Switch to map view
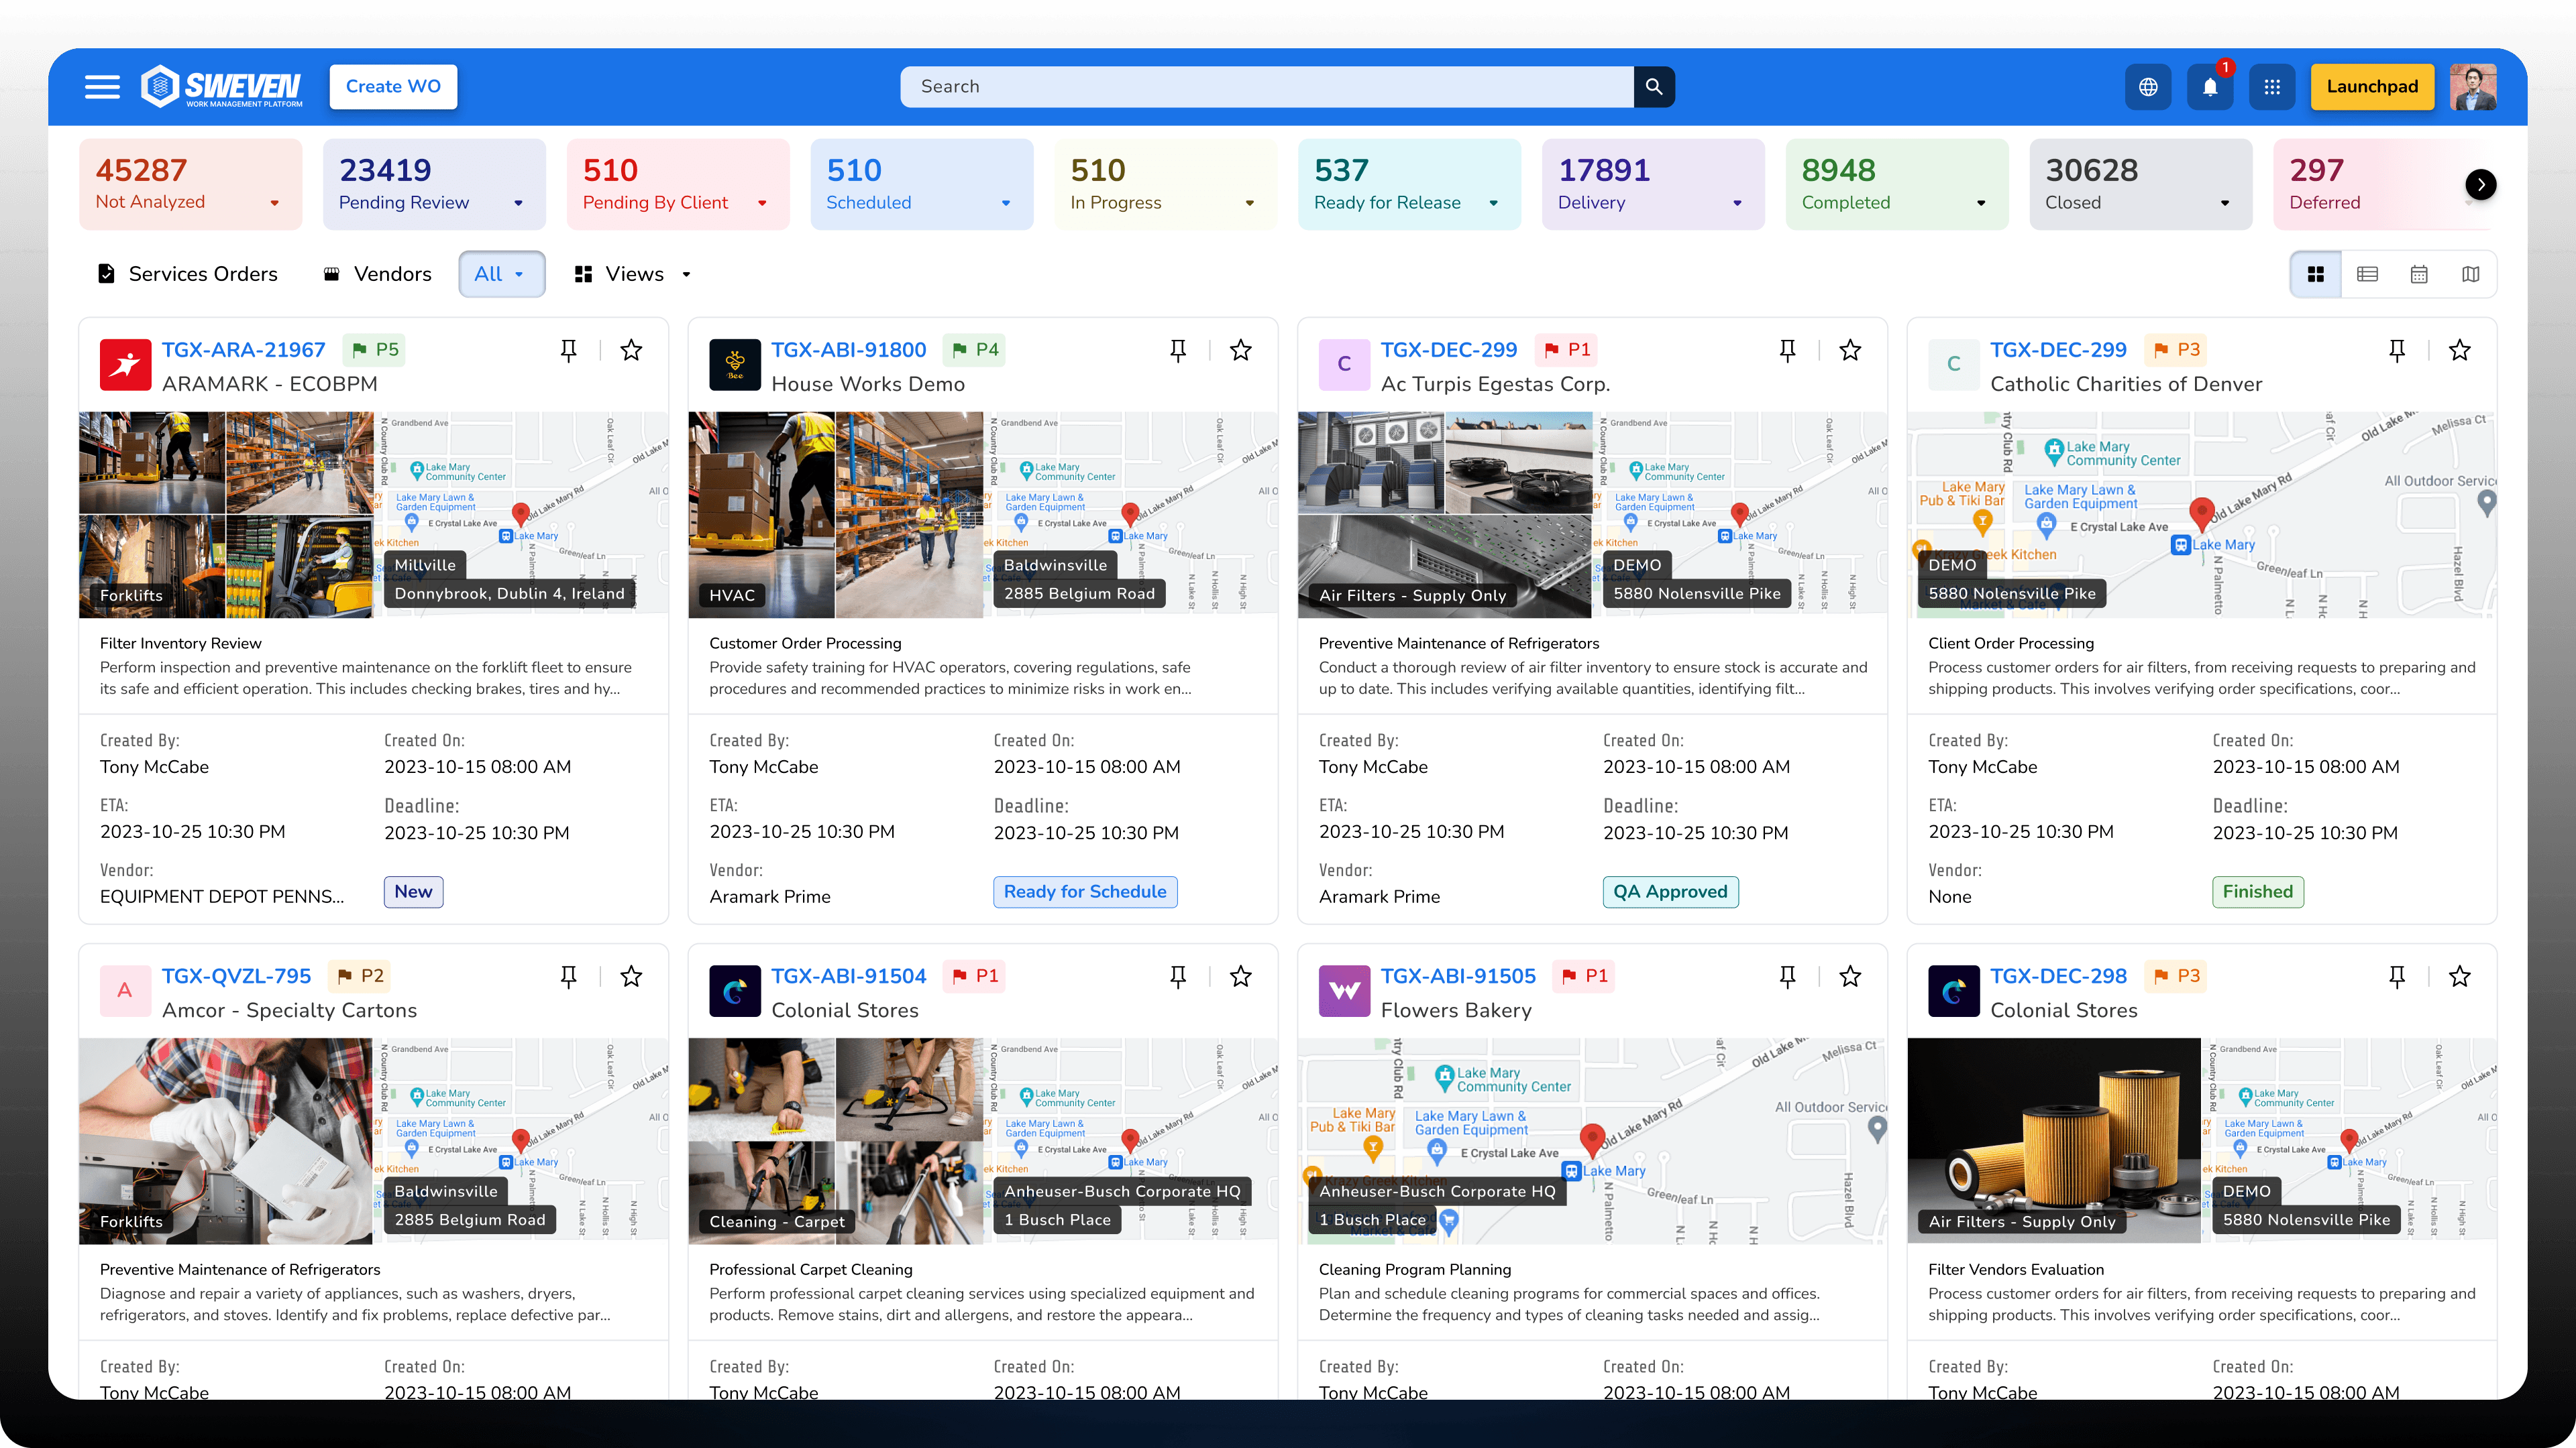2576x1448 pixels. click(2471, 274)
